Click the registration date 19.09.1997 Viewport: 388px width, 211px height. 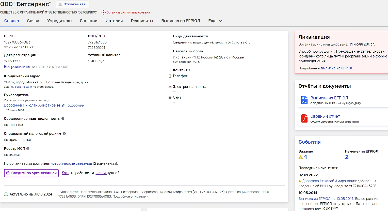[12, 61]
